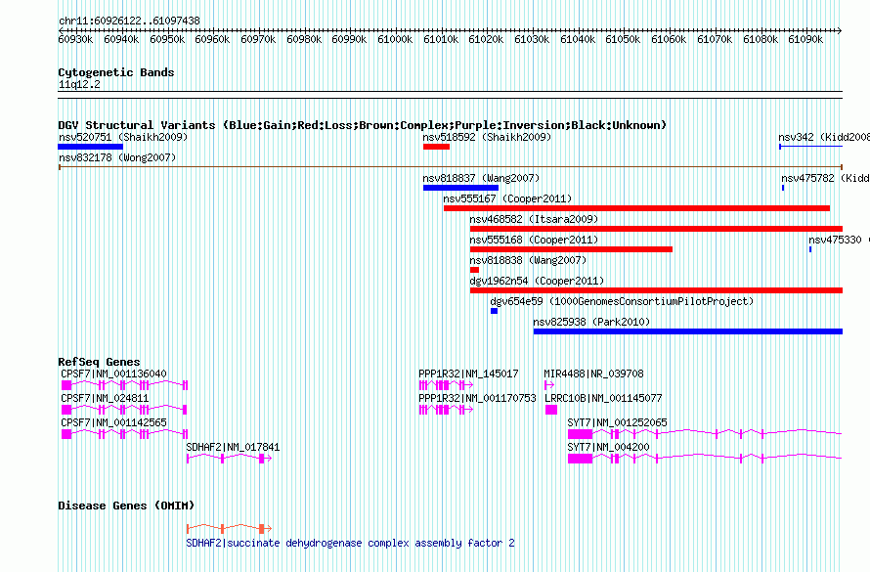Click the nsv825938 (Park2010) label

coord(591,322)
